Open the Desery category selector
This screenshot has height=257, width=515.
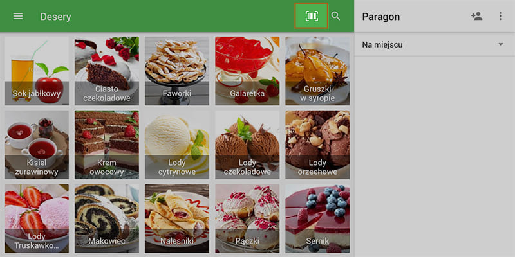[x=55, y=17]
